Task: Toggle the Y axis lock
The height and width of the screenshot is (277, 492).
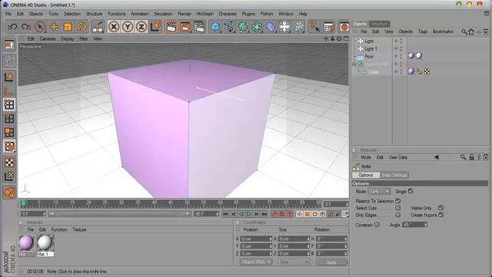Action: 128,27
